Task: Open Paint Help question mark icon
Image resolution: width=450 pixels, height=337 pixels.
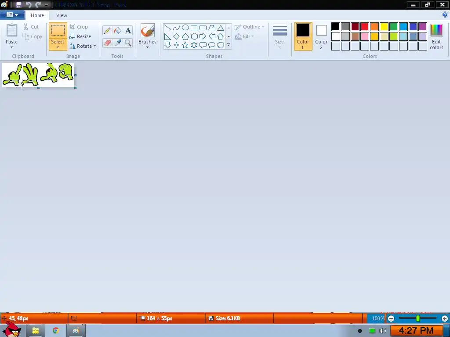Action: pyautogui.click(x=445, y=14)
